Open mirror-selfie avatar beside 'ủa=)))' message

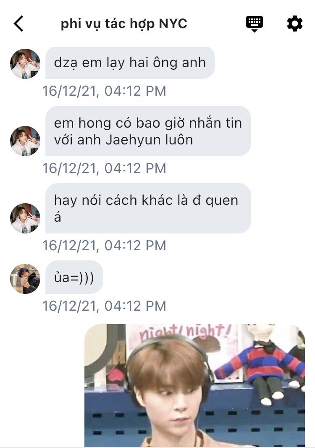[25, 278]
